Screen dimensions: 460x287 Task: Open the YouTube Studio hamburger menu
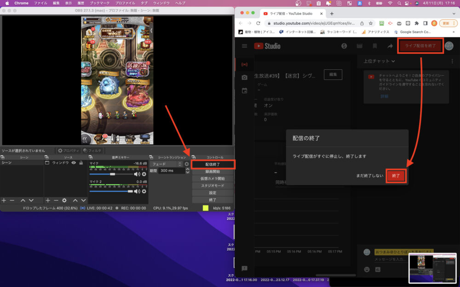[244, 46]
